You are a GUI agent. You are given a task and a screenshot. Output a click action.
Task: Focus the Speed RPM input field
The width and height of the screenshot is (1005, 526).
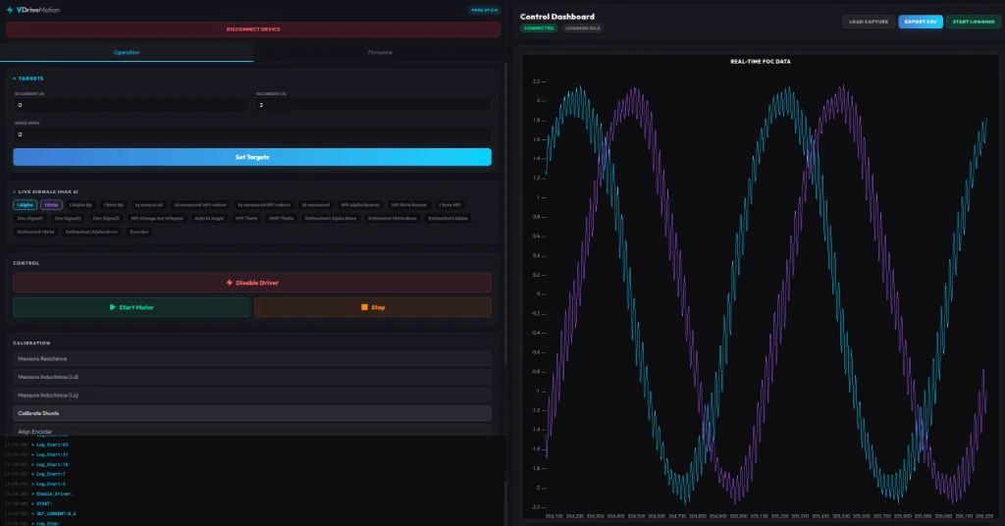pos(252,134)
